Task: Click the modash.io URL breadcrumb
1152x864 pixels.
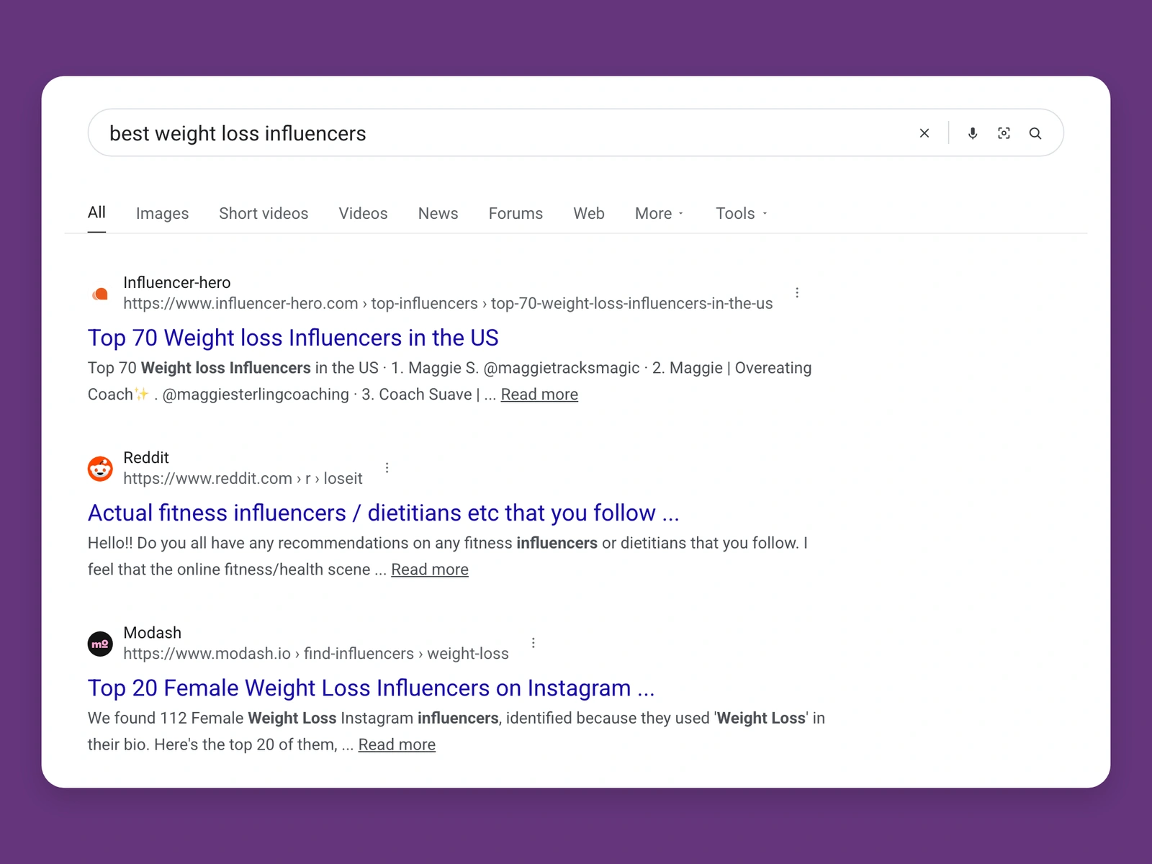Action: click(x=315, y=653)
